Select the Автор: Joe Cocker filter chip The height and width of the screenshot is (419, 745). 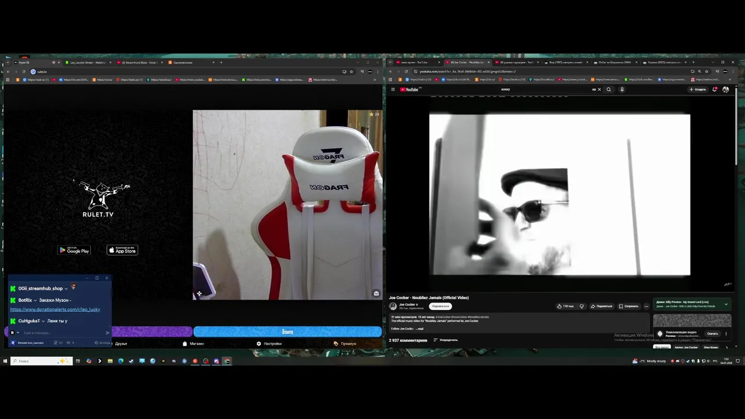pyautogui.click(x=686, y=347)
